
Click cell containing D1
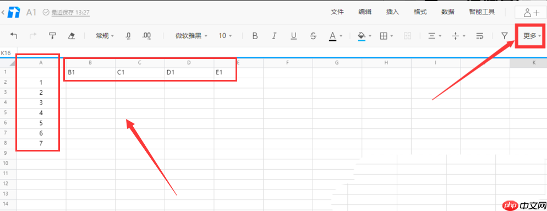(189, 73)
